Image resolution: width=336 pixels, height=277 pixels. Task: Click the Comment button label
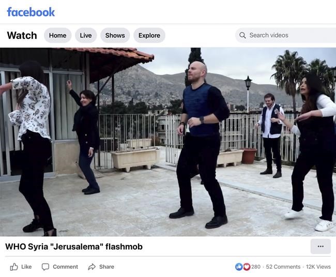coord(65,267)
